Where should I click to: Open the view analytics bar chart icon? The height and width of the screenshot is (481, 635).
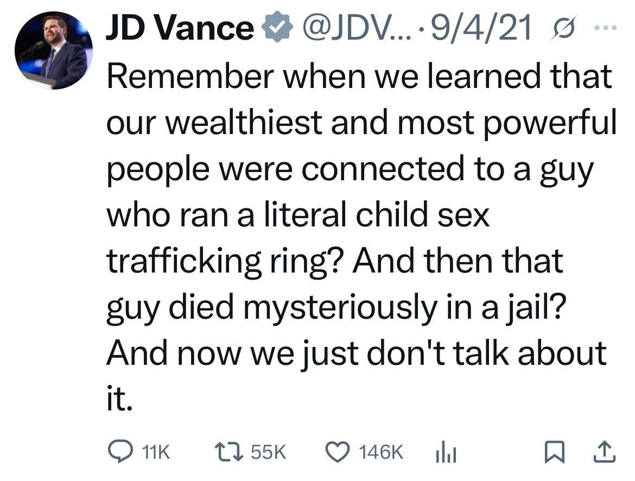click(x=444, y=452)
